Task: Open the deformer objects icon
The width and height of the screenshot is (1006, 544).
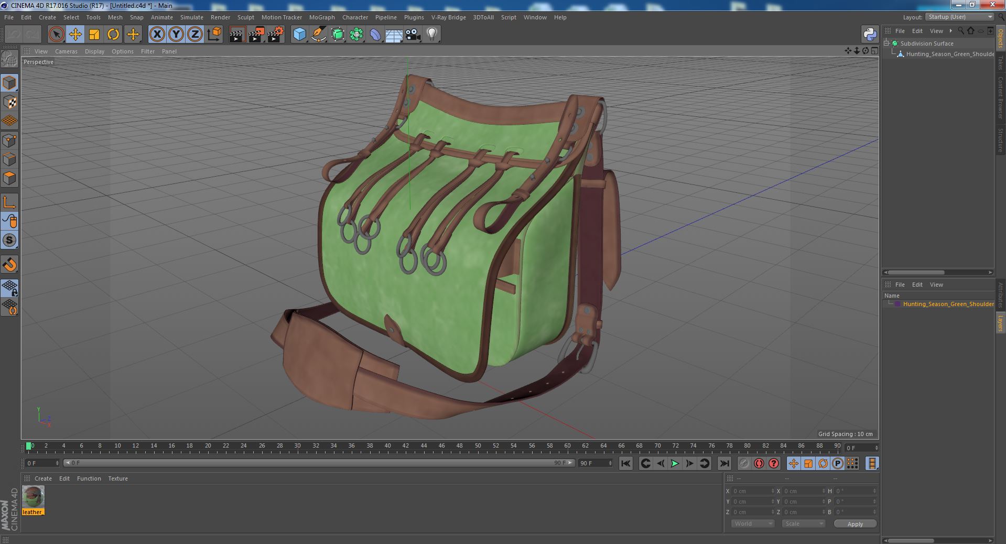Action: point(375,35)
